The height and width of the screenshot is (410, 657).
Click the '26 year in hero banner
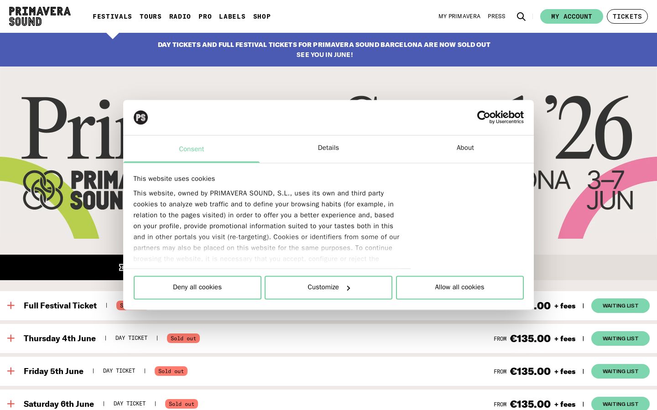point(589,128)
